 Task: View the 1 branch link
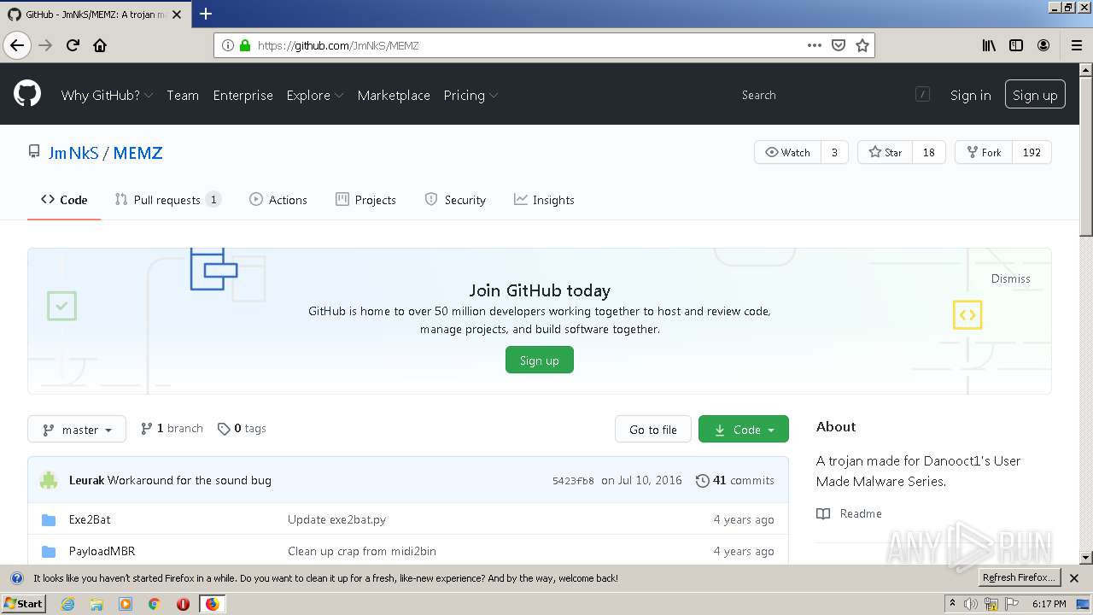click(x=172, y=429)
